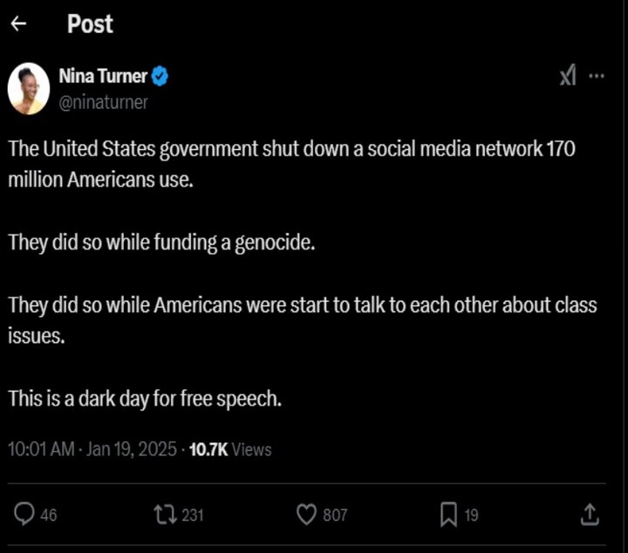Image resolution: width=628 pixels, height=553 pixels.
Task: Like the post with the heart icon
Action: pos(307,515)
